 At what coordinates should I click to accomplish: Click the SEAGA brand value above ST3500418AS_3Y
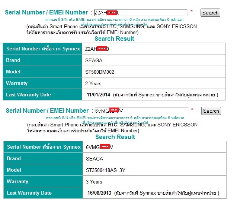(x=95, y=159)
